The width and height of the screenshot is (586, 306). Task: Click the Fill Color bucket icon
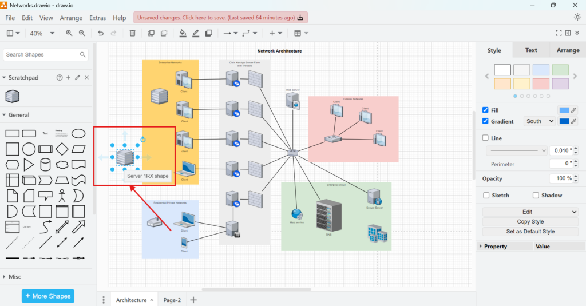tap(183, 33)
